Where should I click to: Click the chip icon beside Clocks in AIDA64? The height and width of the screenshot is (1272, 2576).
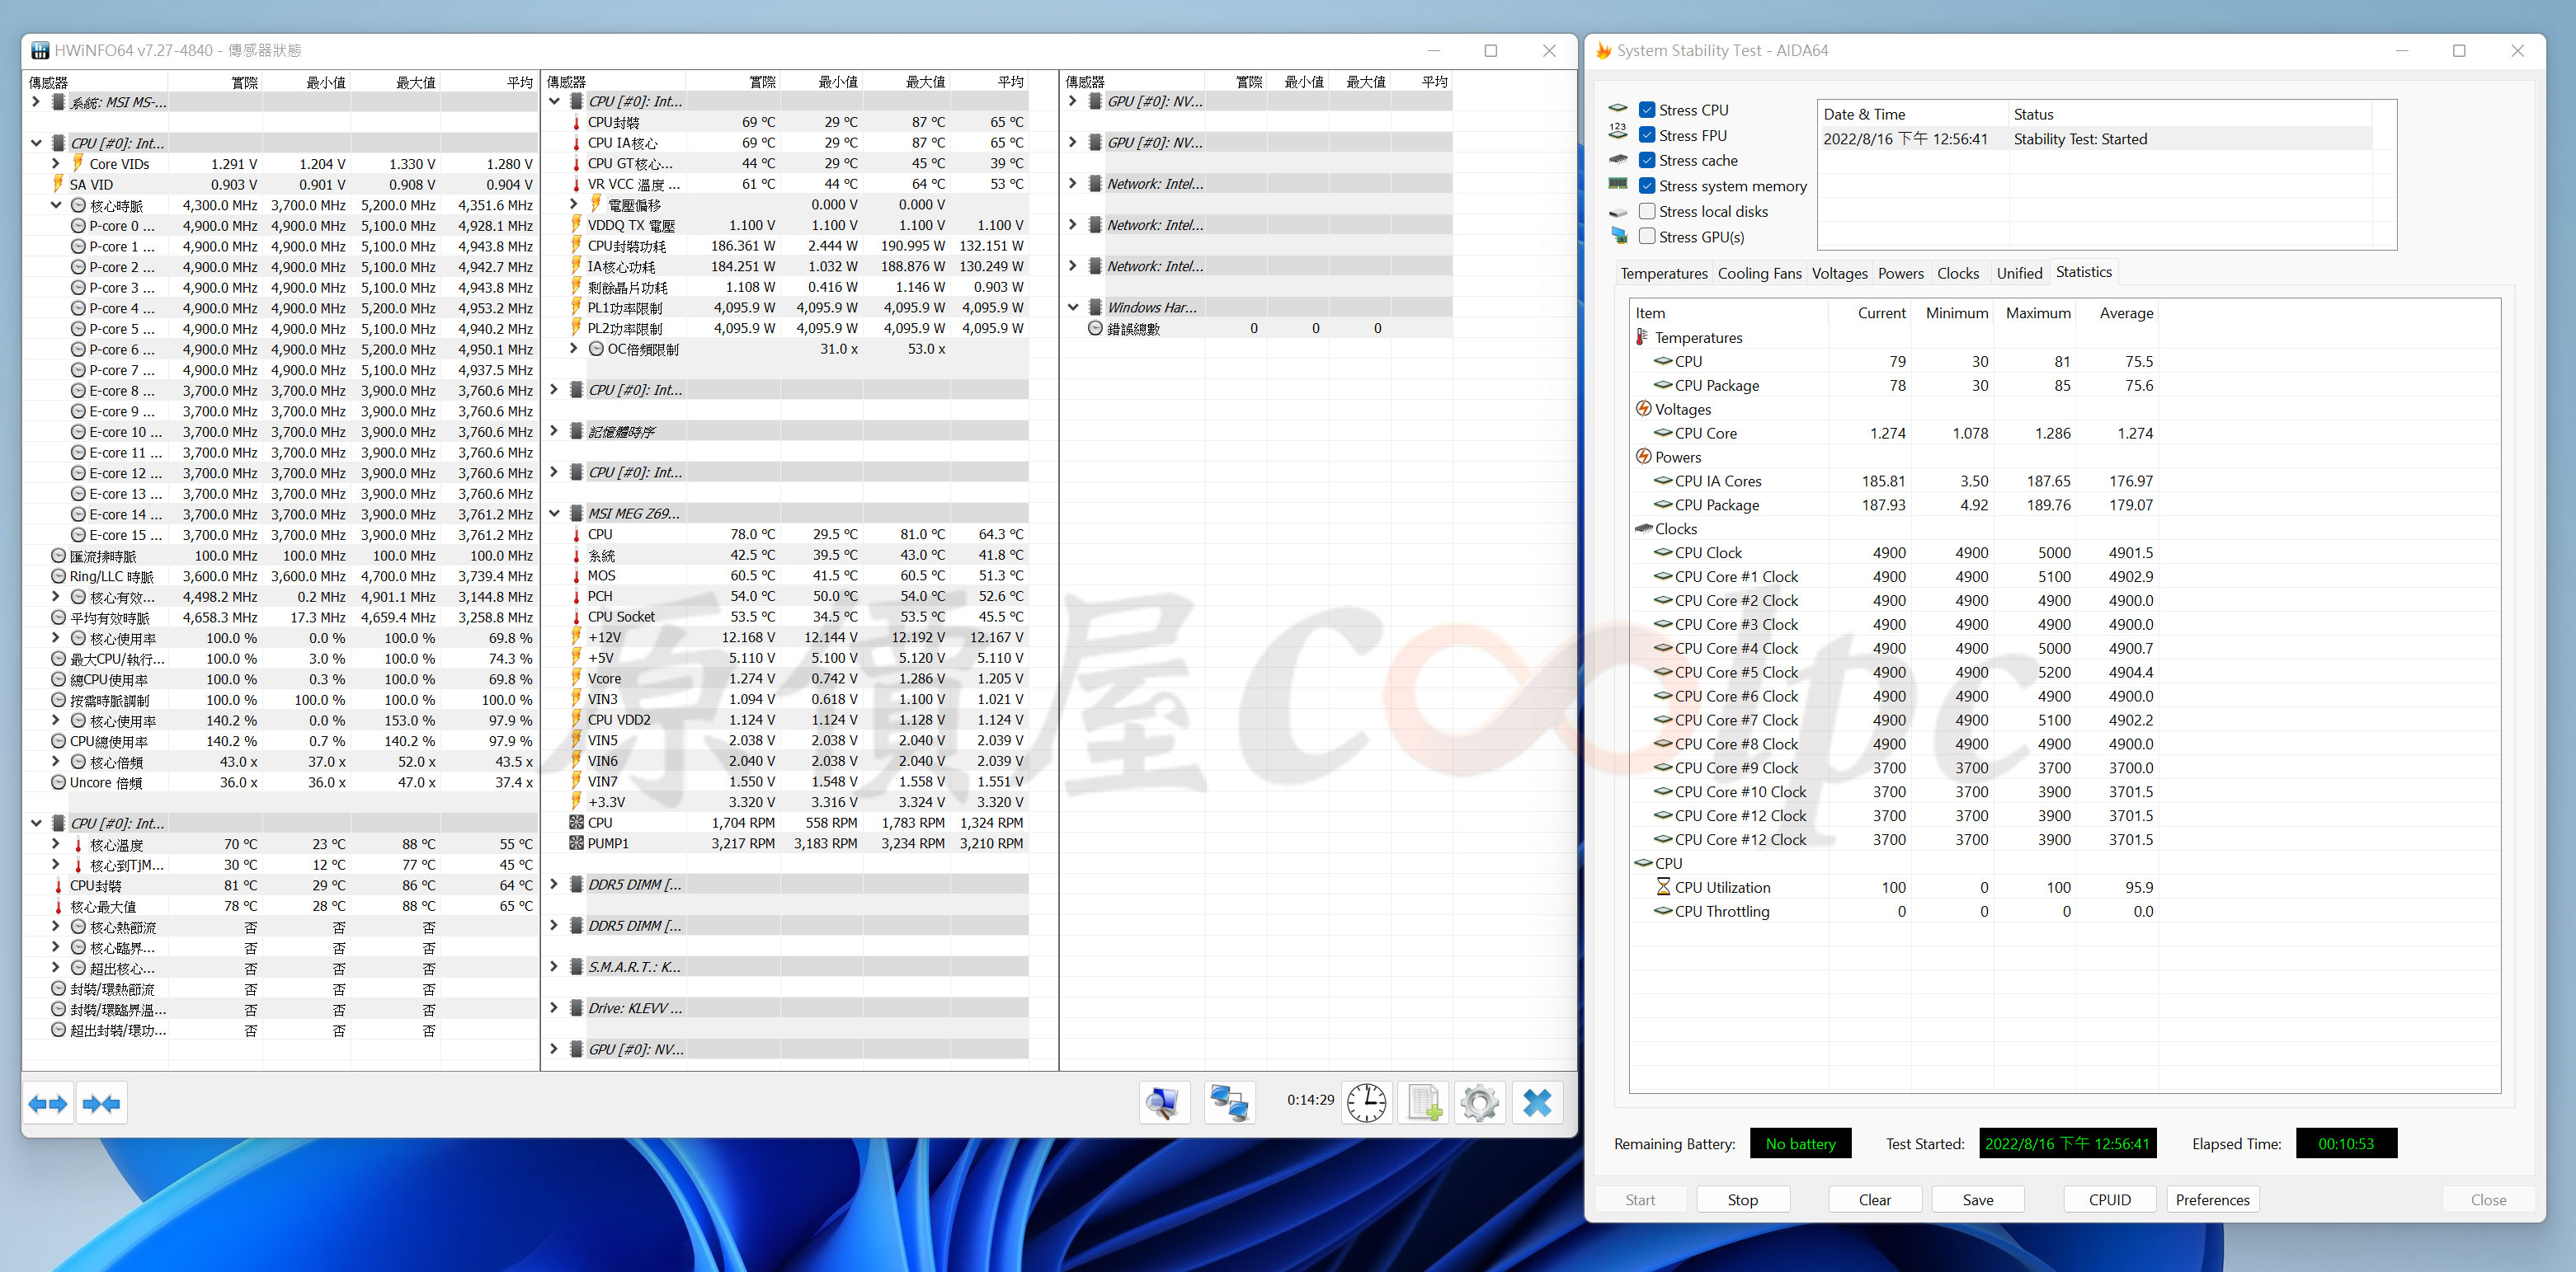(x=1644, y=528)
